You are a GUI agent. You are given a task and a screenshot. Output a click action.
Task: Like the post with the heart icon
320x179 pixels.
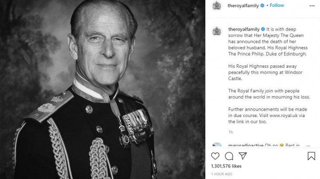(x=215, y=156)
